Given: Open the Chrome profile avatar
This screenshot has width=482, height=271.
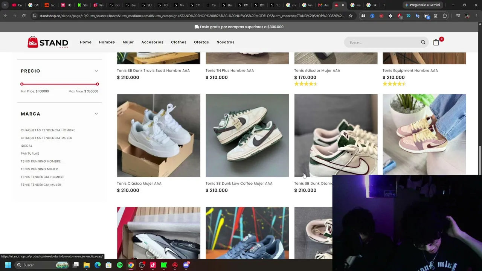Looking at the screenshot, I should pyautogui.click(x=467, y=16).
